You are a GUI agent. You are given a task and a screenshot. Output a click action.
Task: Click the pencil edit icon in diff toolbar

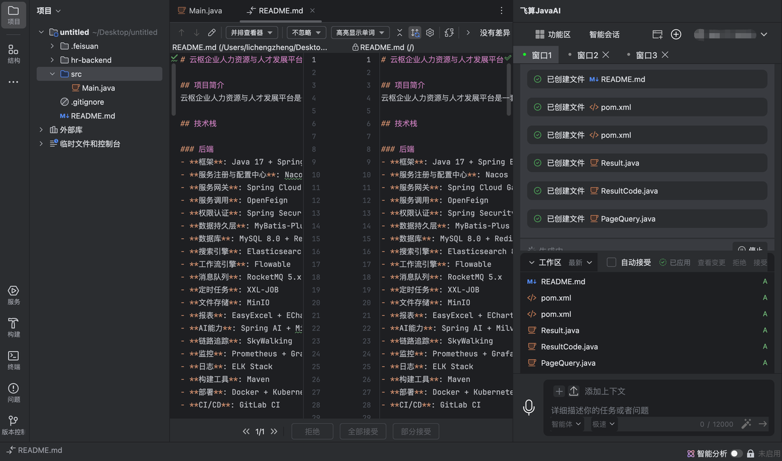click(211, 32)
